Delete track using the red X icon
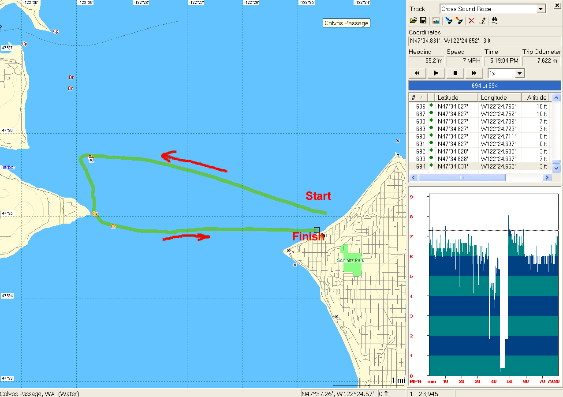The image size is (563, 397). 471,21
